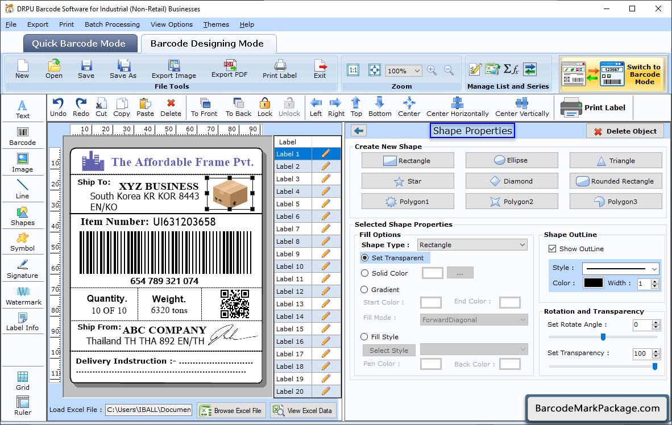This screenshot has height=425, width=672.
Task: Create a new Ellipse shape
Action: pyautogui.click(x=512, y=160)
